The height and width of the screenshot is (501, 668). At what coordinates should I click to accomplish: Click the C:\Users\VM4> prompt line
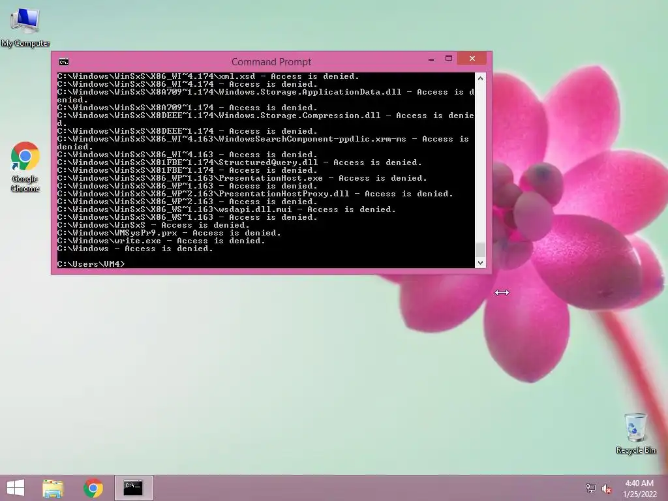(91, 264)
